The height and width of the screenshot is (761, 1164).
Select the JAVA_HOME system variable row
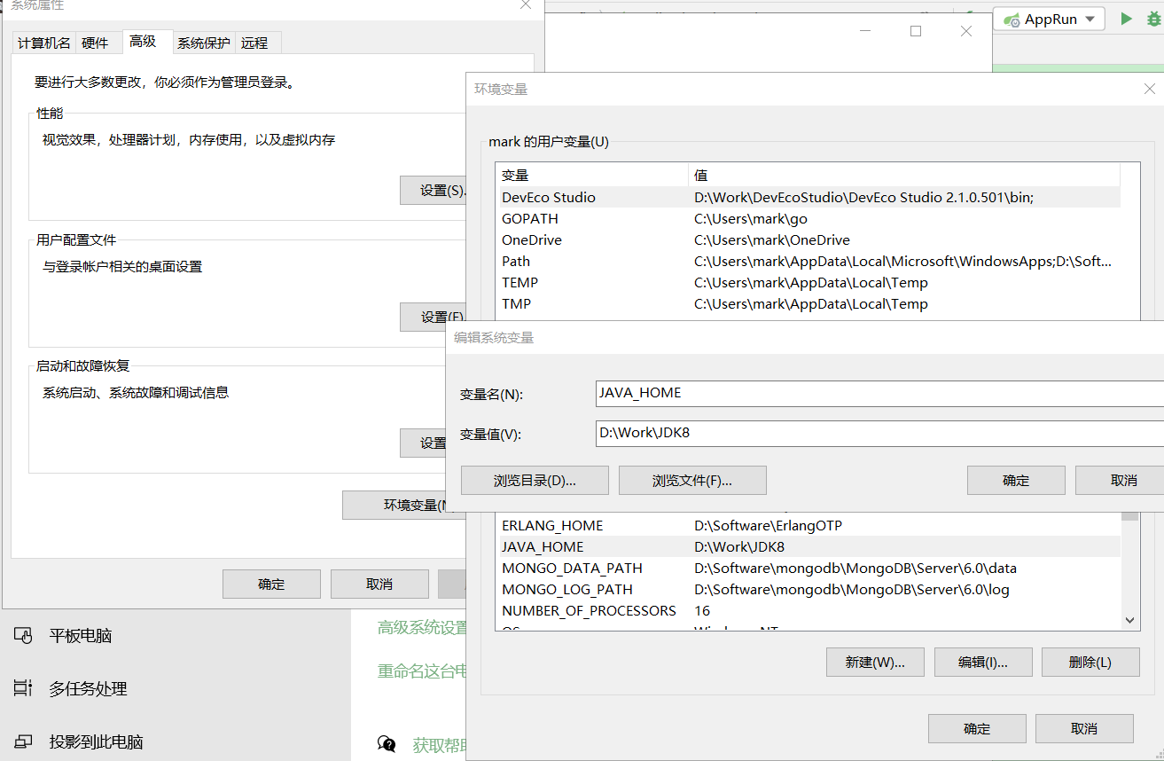[x=809, y=546]
